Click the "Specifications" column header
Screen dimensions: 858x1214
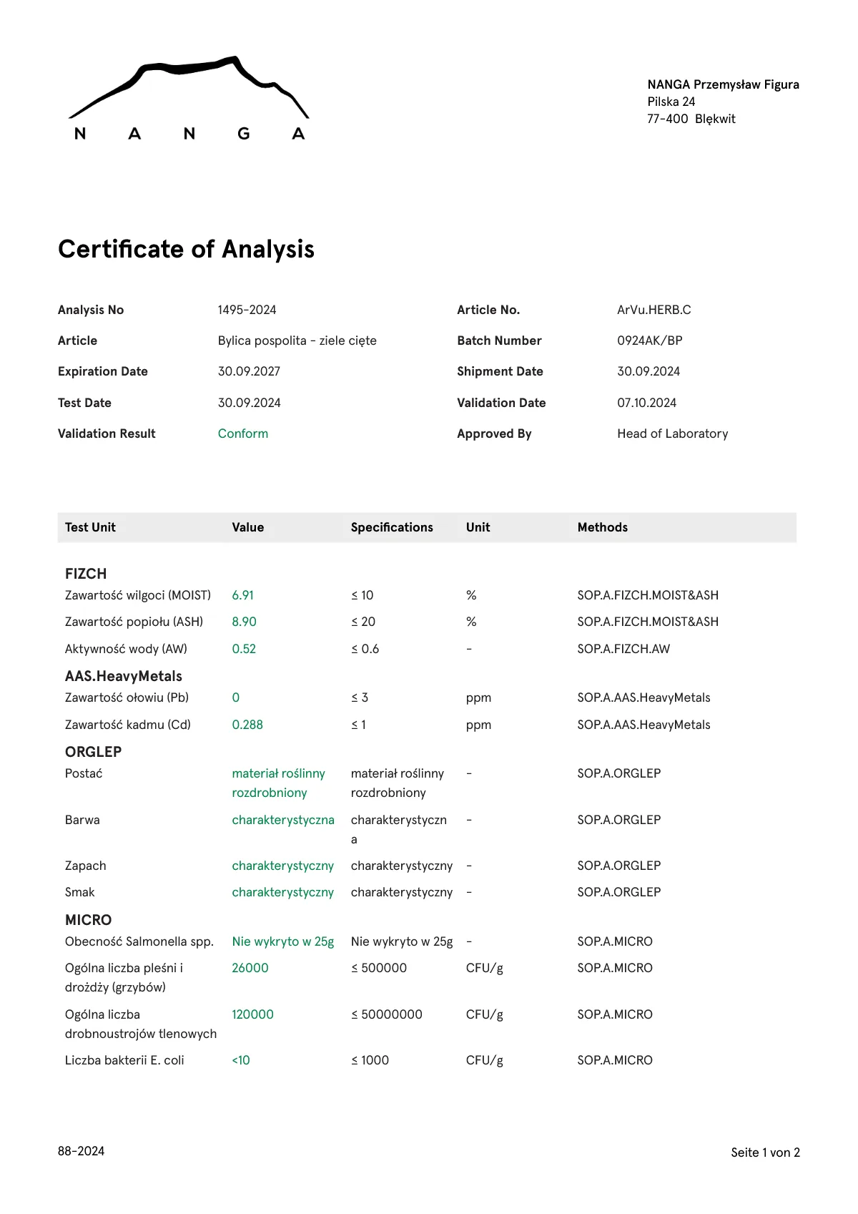click(392, 527)
